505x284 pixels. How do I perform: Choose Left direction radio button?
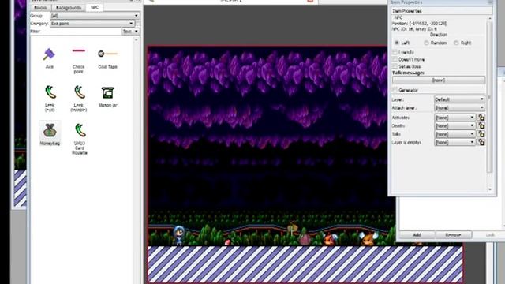click(397, 43)
